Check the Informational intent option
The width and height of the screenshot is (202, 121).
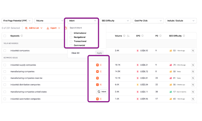coord(71,33)
